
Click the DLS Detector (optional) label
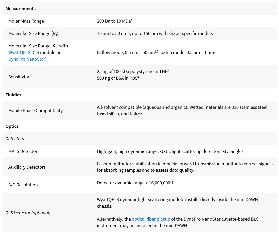[28, 213]
